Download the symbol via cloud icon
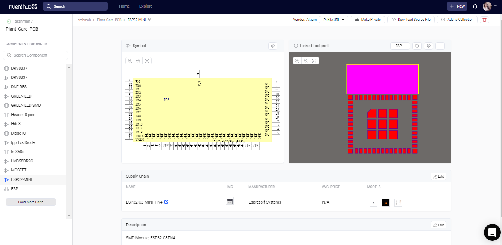 [x=273, y=46]
